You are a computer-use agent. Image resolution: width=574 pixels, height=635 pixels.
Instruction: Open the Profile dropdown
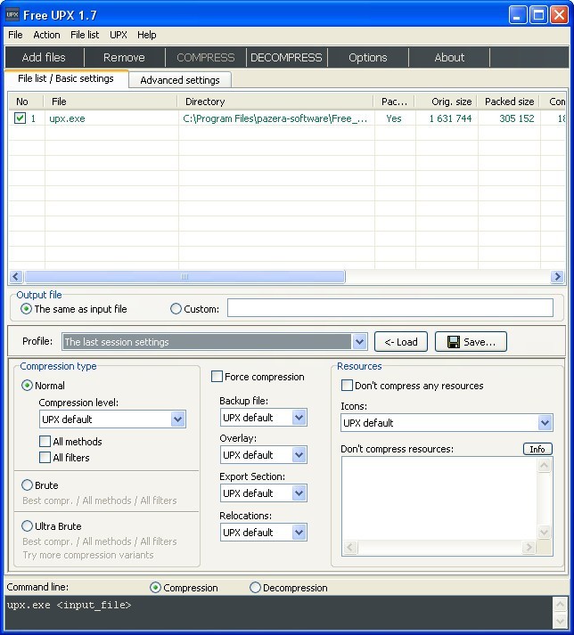[x=359, y=342]
